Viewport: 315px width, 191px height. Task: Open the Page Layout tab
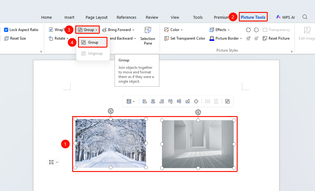96,18
